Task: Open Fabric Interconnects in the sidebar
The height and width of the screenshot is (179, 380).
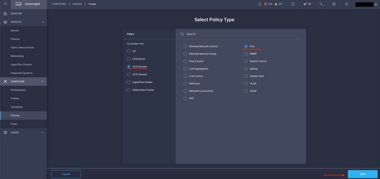Action: tap(23, 47)
